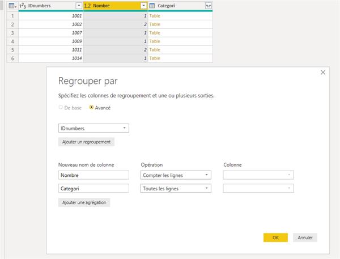Click Ajouter une agrégation button
Image resolution: width=340 pixels, height=259 pixels.
(84, 202)
